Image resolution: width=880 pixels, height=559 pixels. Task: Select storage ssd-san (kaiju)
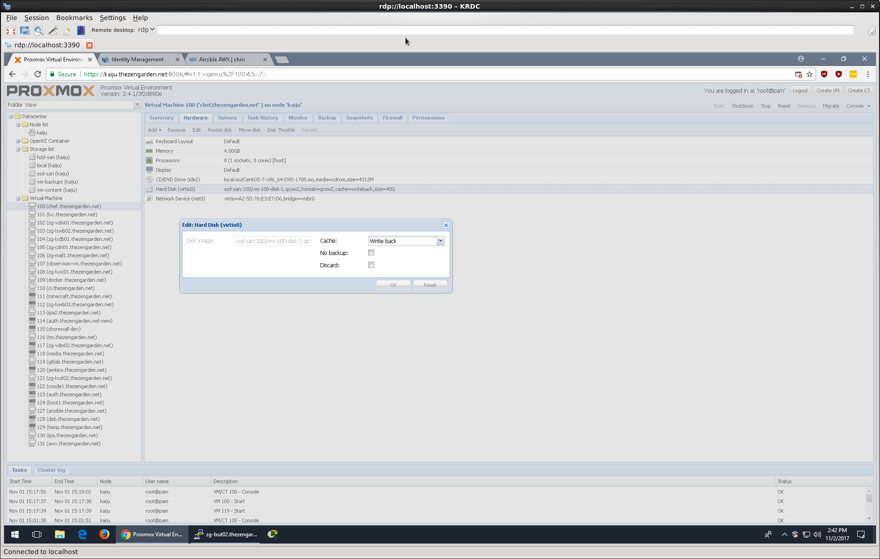point(52,174)
